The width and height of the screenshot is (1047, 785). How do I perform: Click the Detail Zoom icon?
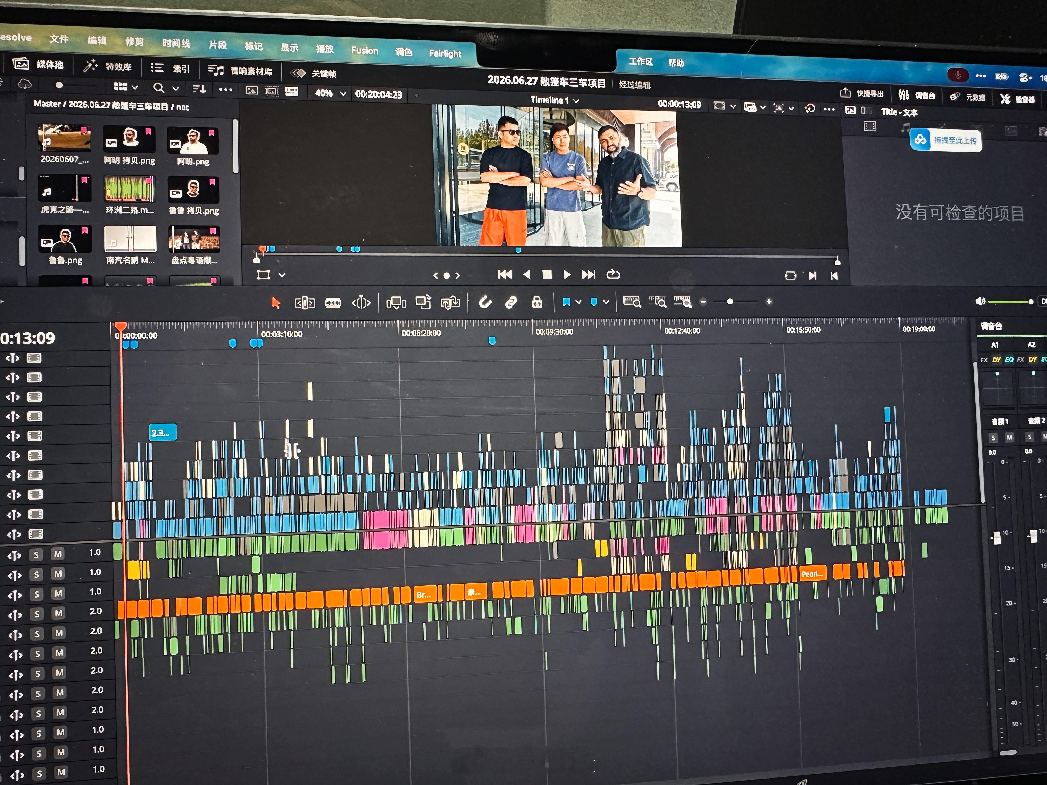[657, 301]
